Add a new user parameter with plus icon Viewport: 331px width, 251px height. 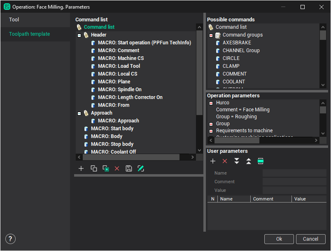tap(213, 161)
